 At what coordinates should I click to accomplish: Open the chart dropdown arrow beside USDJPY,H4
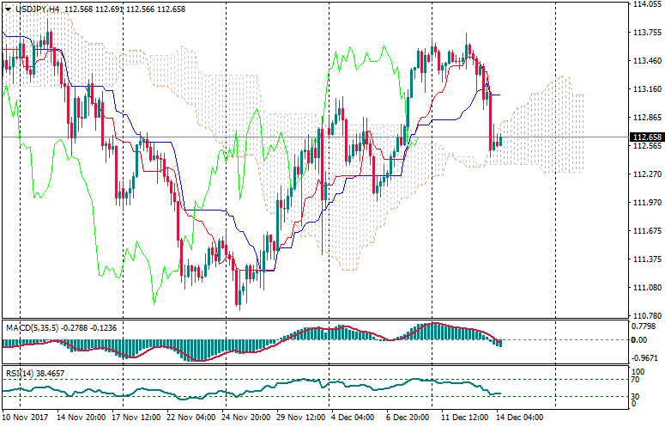pos(8,8)
